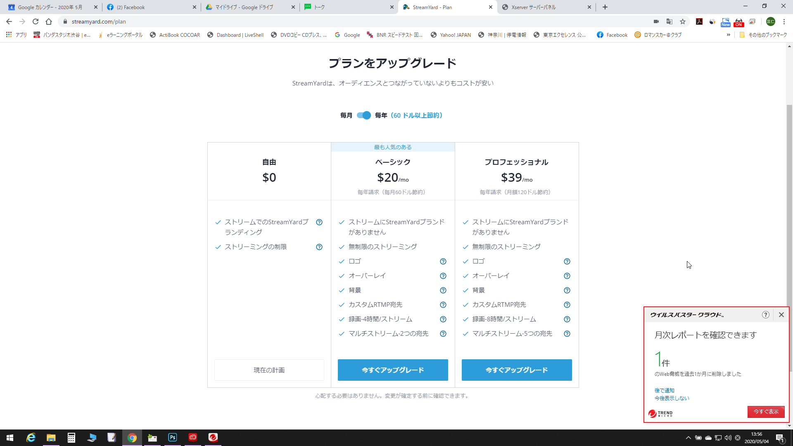Screen dimensions: 793x446
Task: Open the Windows Start menu
Action: [10, 438]
